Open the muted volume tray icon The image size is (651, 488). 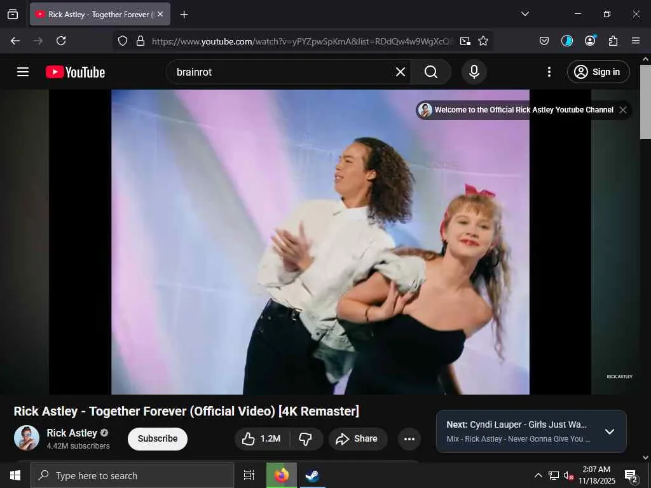coord(568,475)
